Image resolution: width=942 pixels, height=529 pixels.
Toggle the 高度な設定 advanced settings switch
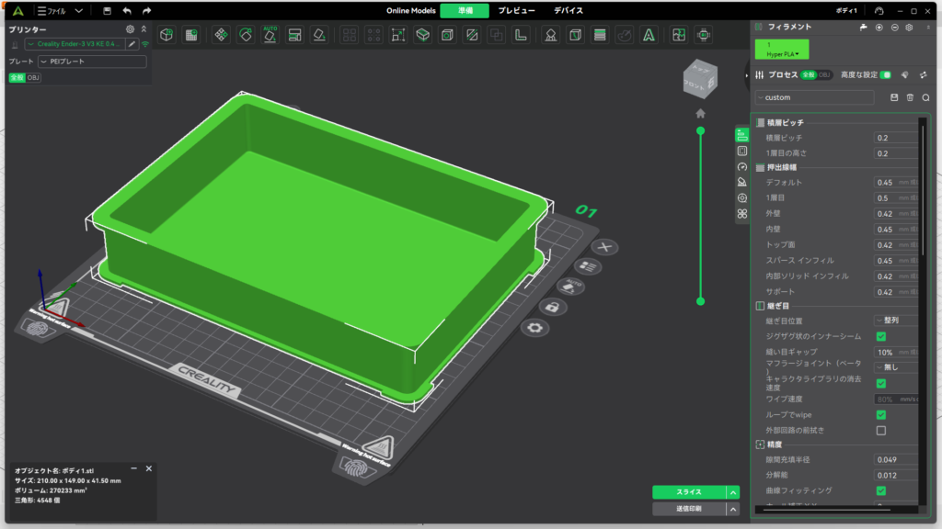tap(885, 74)
